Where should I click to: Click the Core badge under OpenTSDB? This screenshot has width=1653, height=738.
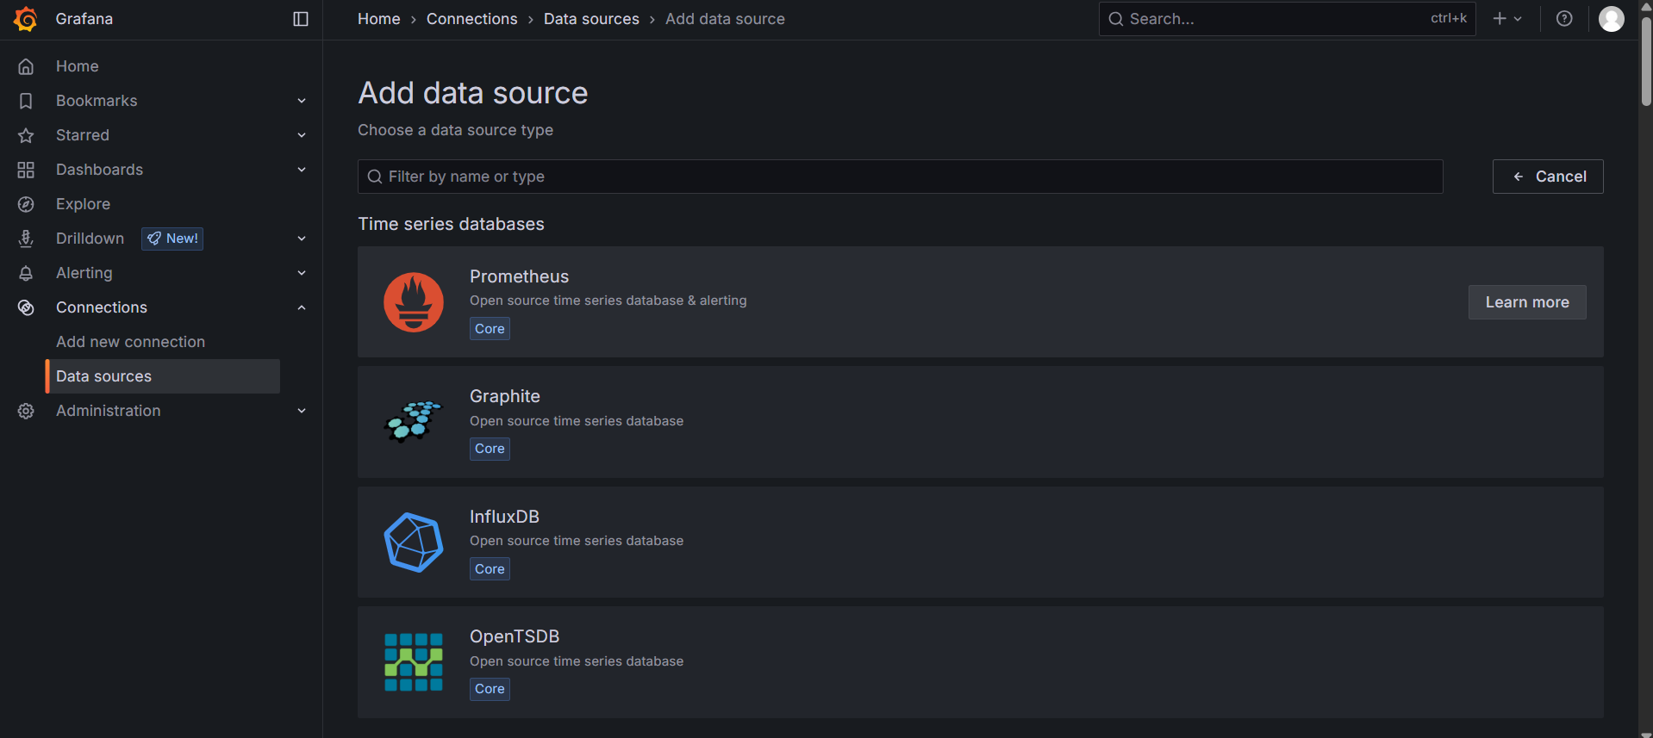point(490,689)
